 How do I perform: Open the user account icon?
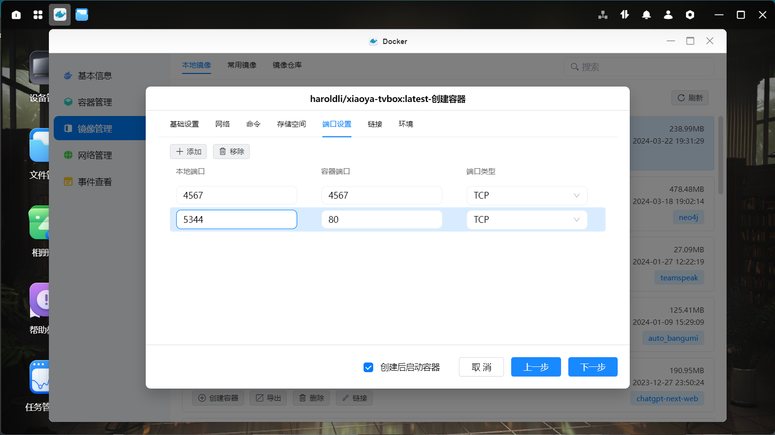[x=668, y=15]
